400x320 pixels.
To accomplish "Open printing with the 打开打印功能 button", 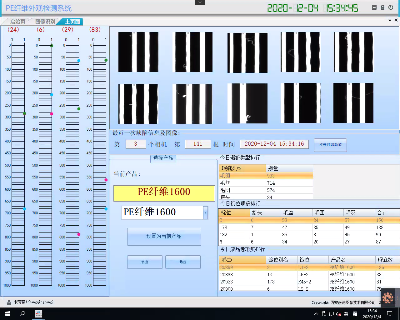I will (x=330, y=145).
